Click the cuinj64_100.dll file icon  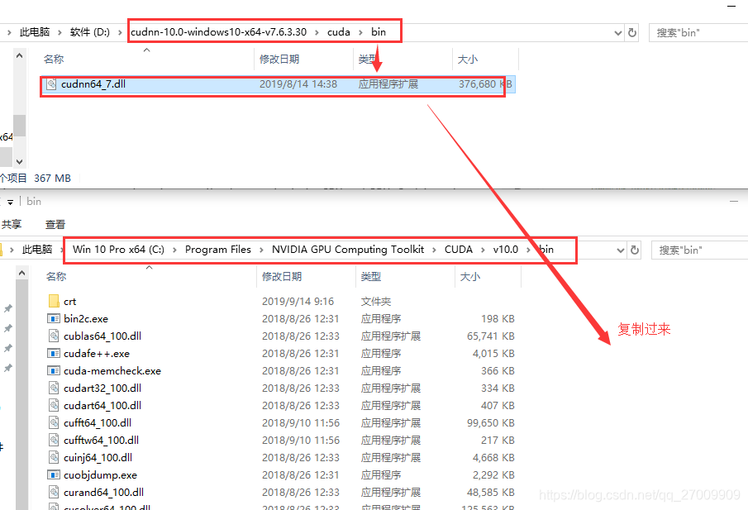(x=54, y=458)
